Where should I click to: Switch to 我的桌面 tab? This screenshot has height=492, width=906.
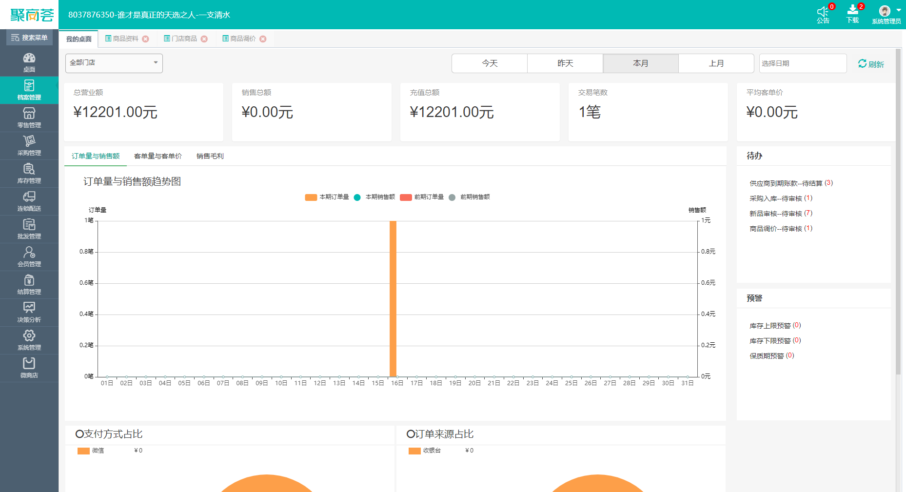click(x=79, y=39)
